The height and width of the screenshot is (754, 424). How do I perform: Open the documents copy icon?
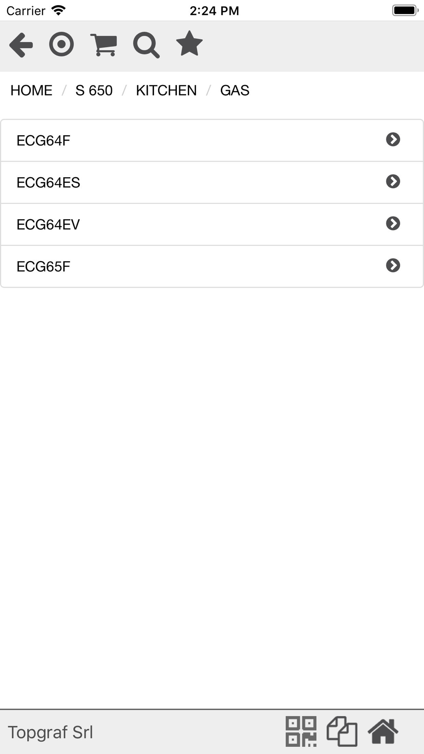click(x=342, y=732)
